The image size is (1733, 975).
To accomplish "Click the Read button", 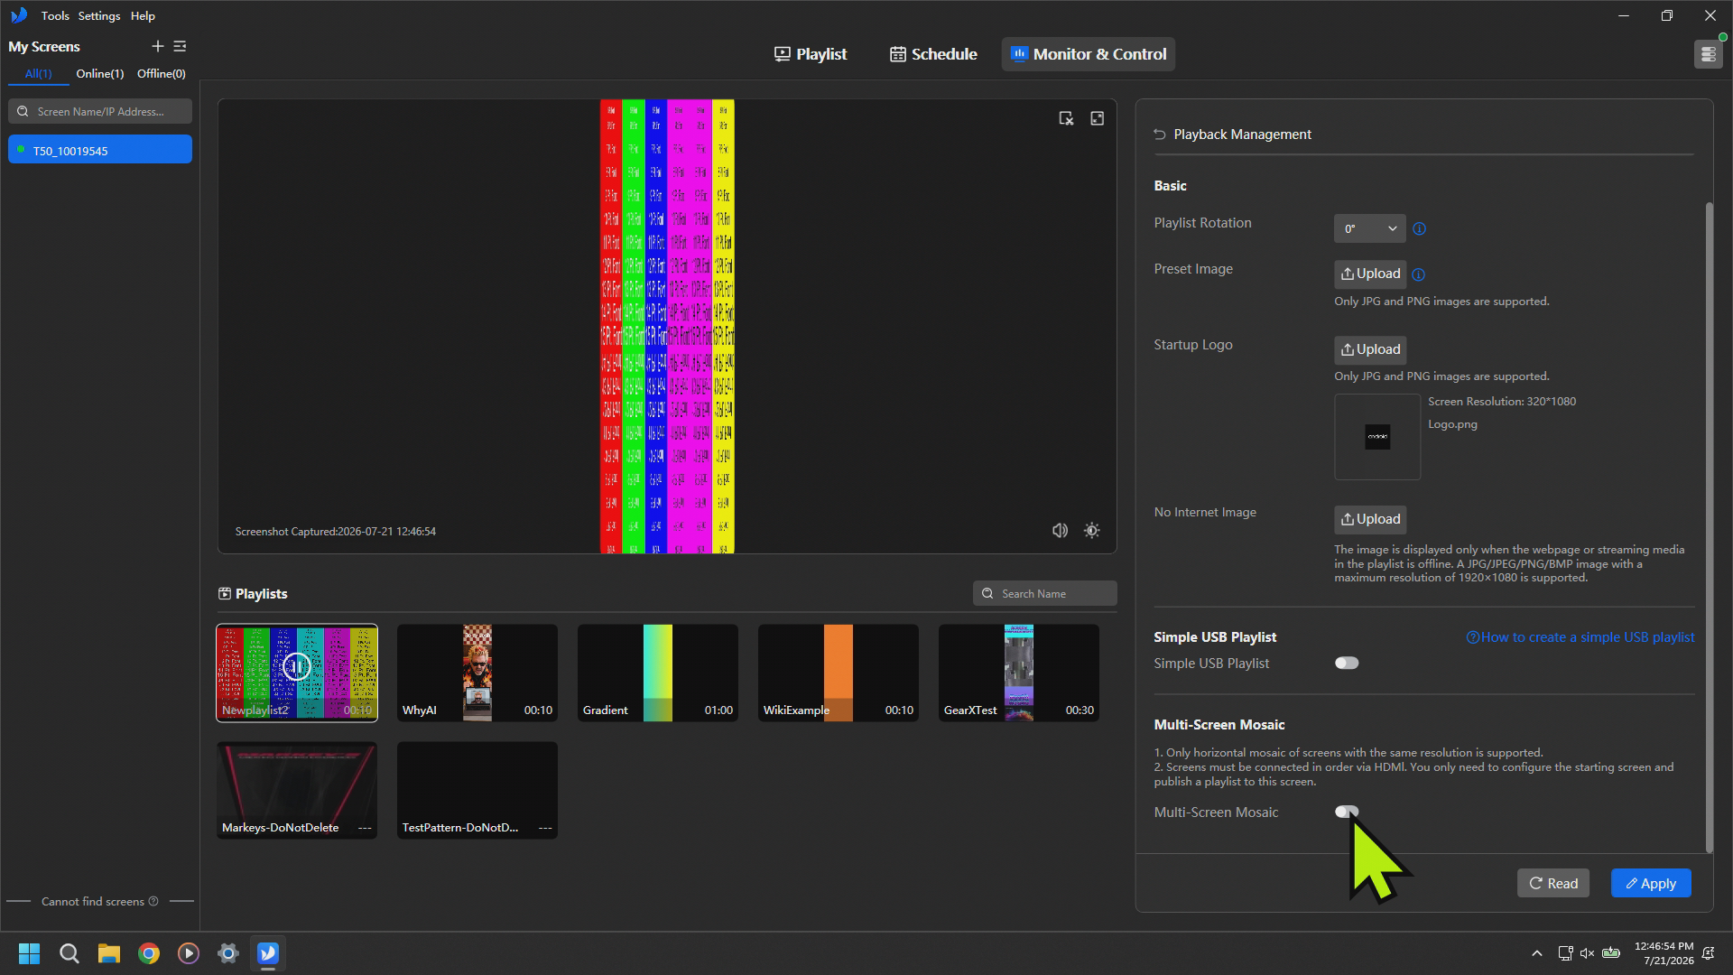I will [1552, 883].
